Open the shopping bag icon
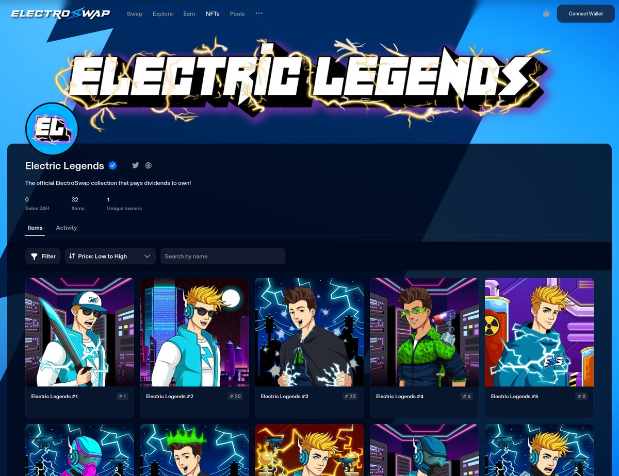The image size is (619, 476). pos(546,13)
